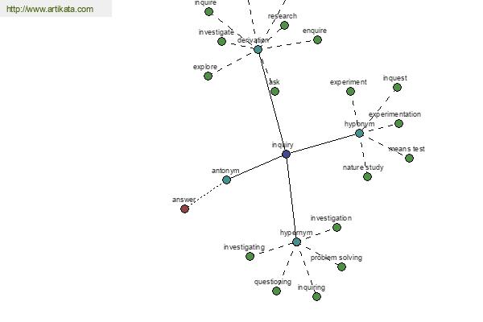Viewport: 483px width, 322px height.
Task: Click the experiment word node
Action: click(350, 91)
